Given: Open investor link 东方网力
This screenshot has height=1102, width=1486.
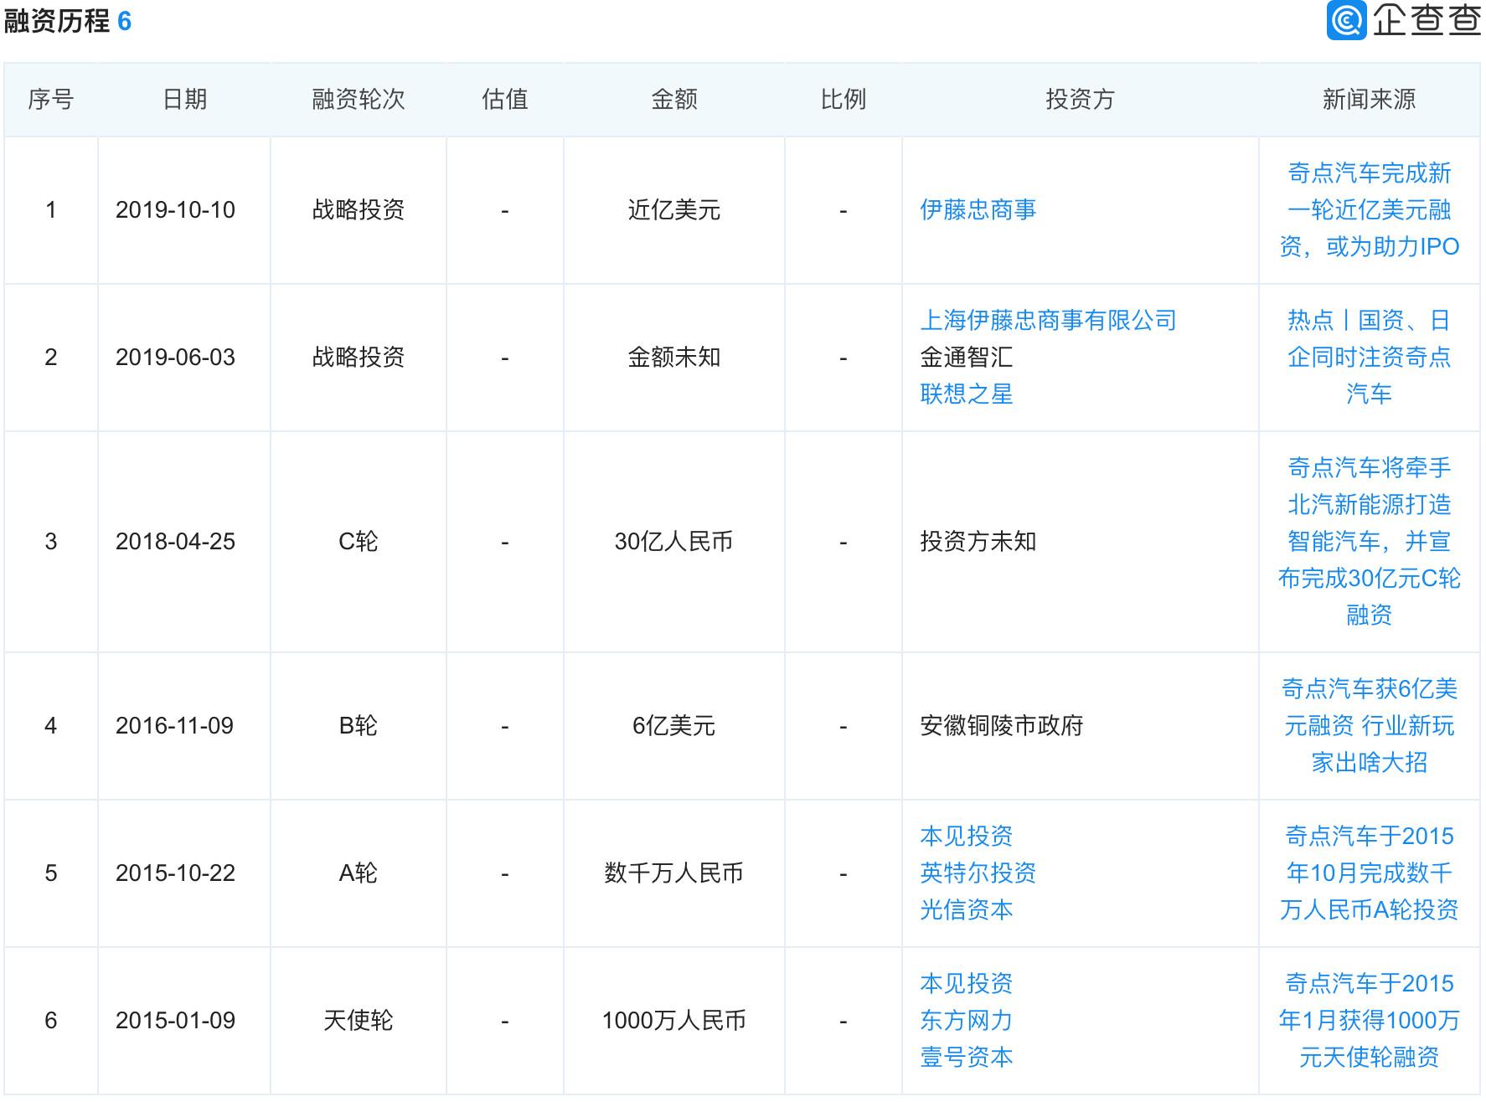Looking at the screenshot, I should pos(966,1020).
